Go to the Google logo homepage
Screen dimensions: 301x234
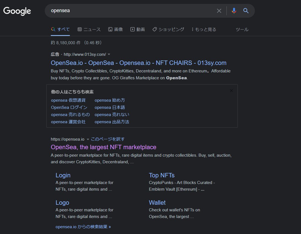(17, 11)
